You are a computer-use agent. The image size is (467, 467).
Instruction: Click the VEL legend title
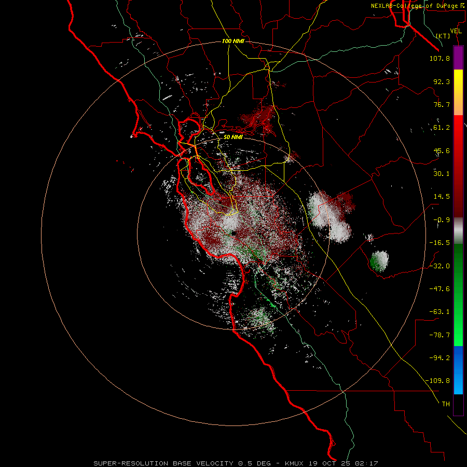coord(456,31)
